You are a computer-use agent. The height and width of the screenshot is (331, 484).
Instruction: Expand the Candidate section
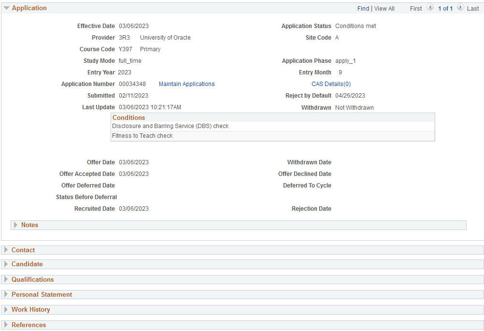coord(6,264)
